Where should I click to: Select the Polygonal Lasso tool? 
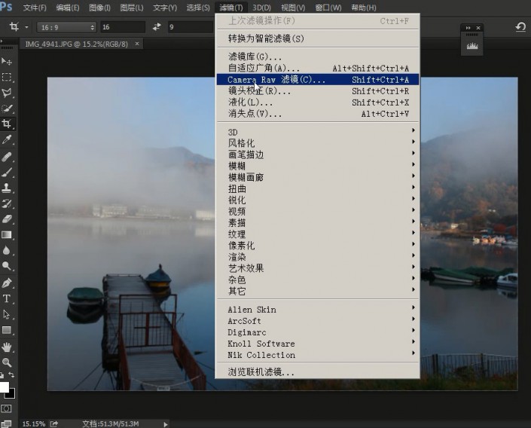click(7, 93)
